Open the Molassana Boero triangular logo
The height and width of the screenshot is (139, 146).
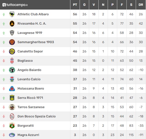click(x=12, y=89)
